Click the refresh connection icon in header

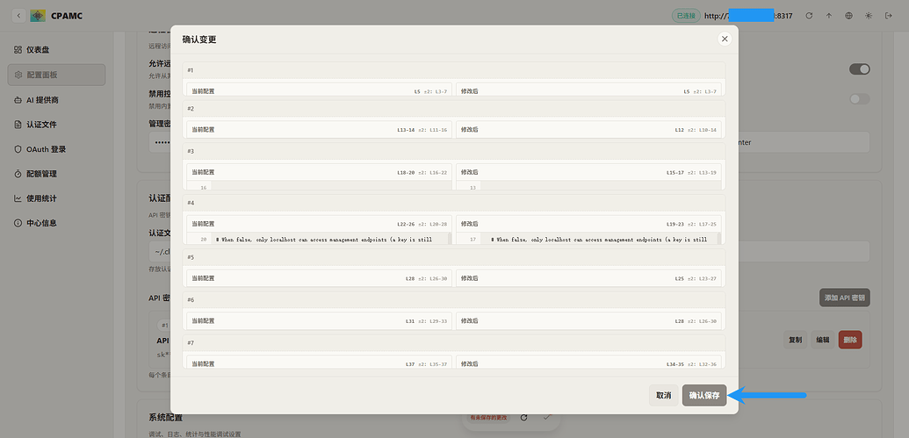pyautogui.click(x=809, y=16)
